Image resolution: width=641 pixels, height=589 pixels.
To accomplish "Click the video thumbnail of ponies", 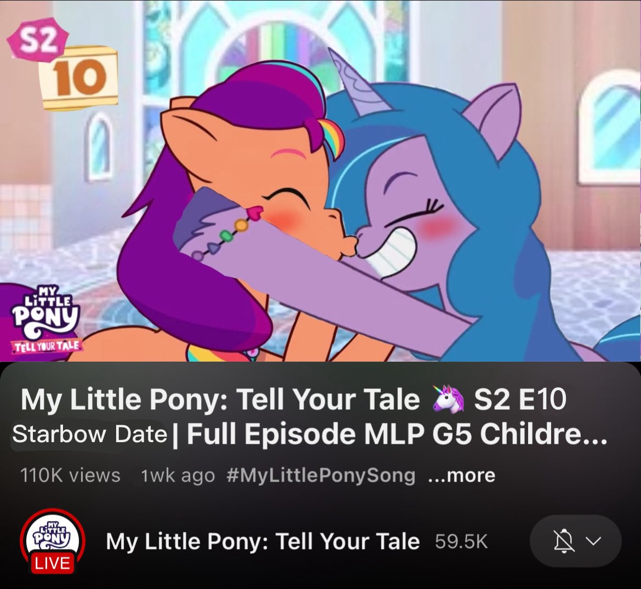I will (321, 181).
